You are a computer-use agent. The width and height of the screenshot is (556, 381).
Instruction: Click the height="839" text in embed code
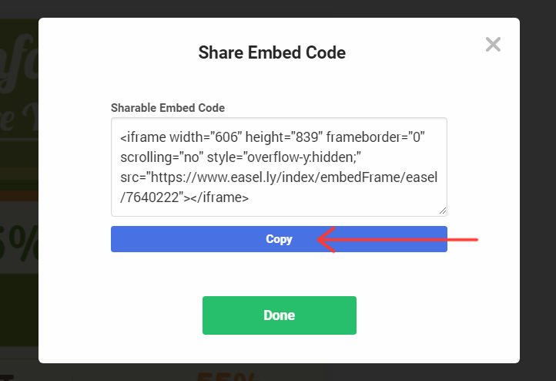tap(283, 137)
